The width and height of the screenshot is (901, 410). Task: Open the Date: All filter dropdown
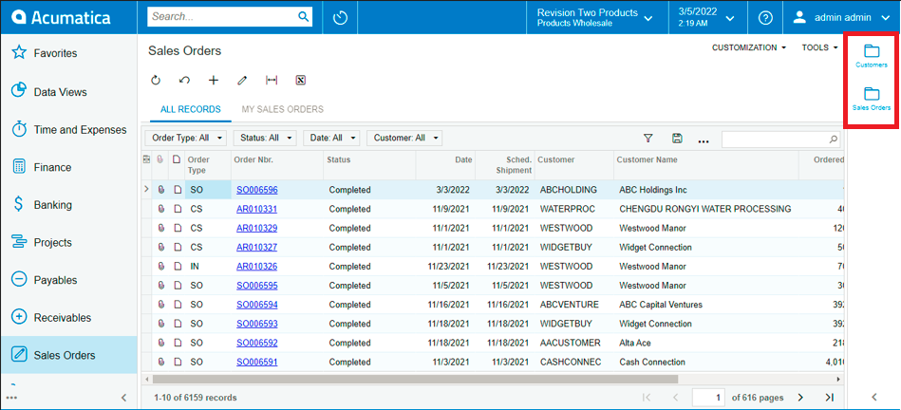tap(331, 138)
